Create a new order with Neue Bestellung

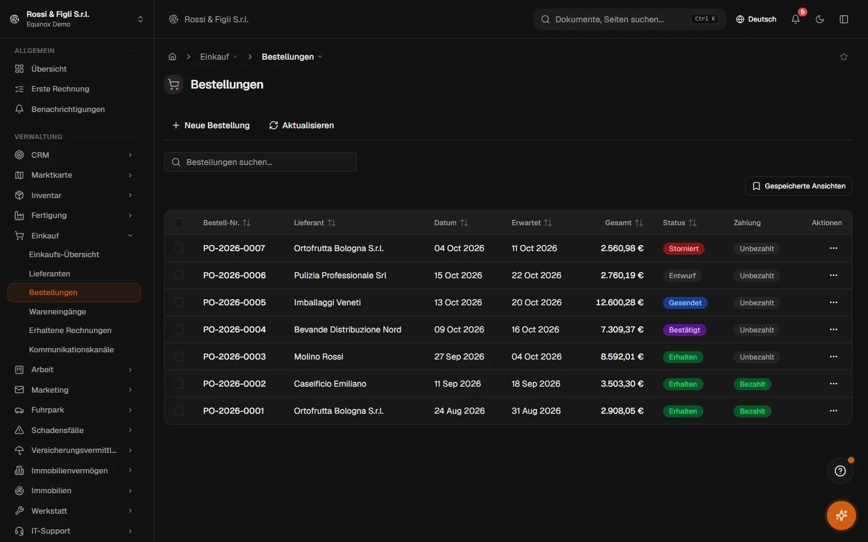pos(210,125)
